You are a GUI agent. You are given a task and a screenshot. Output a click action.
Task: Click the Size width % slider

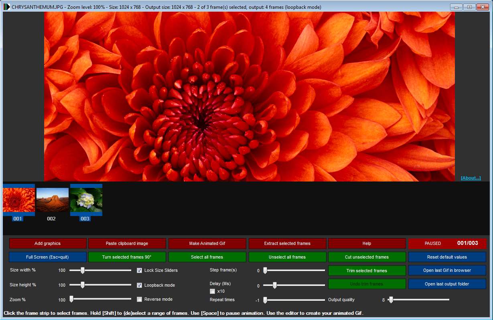tap(100, 271)
